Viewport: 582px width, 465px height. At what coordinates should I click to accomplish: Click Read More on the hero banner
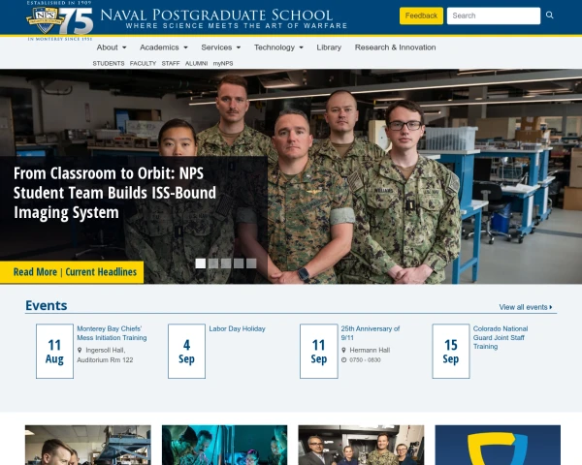point(35,272)
